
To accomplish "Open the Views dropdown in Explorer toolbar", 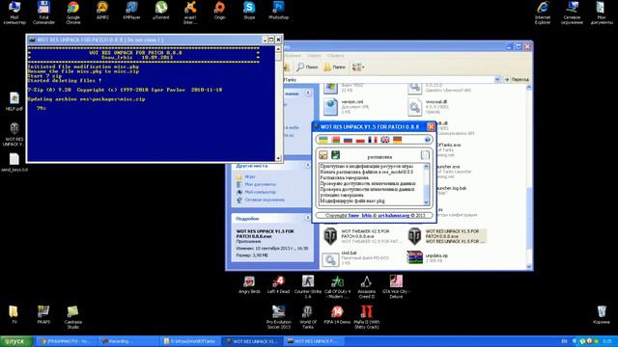I will coord(358,67).
